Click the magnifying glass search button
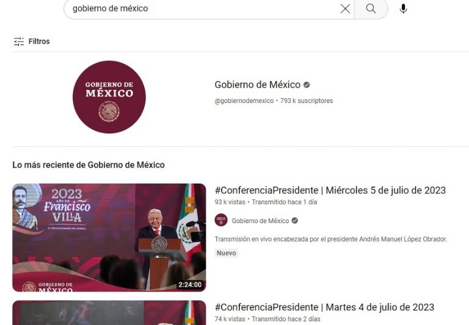The image size is (469, 325). click(371, 9)
